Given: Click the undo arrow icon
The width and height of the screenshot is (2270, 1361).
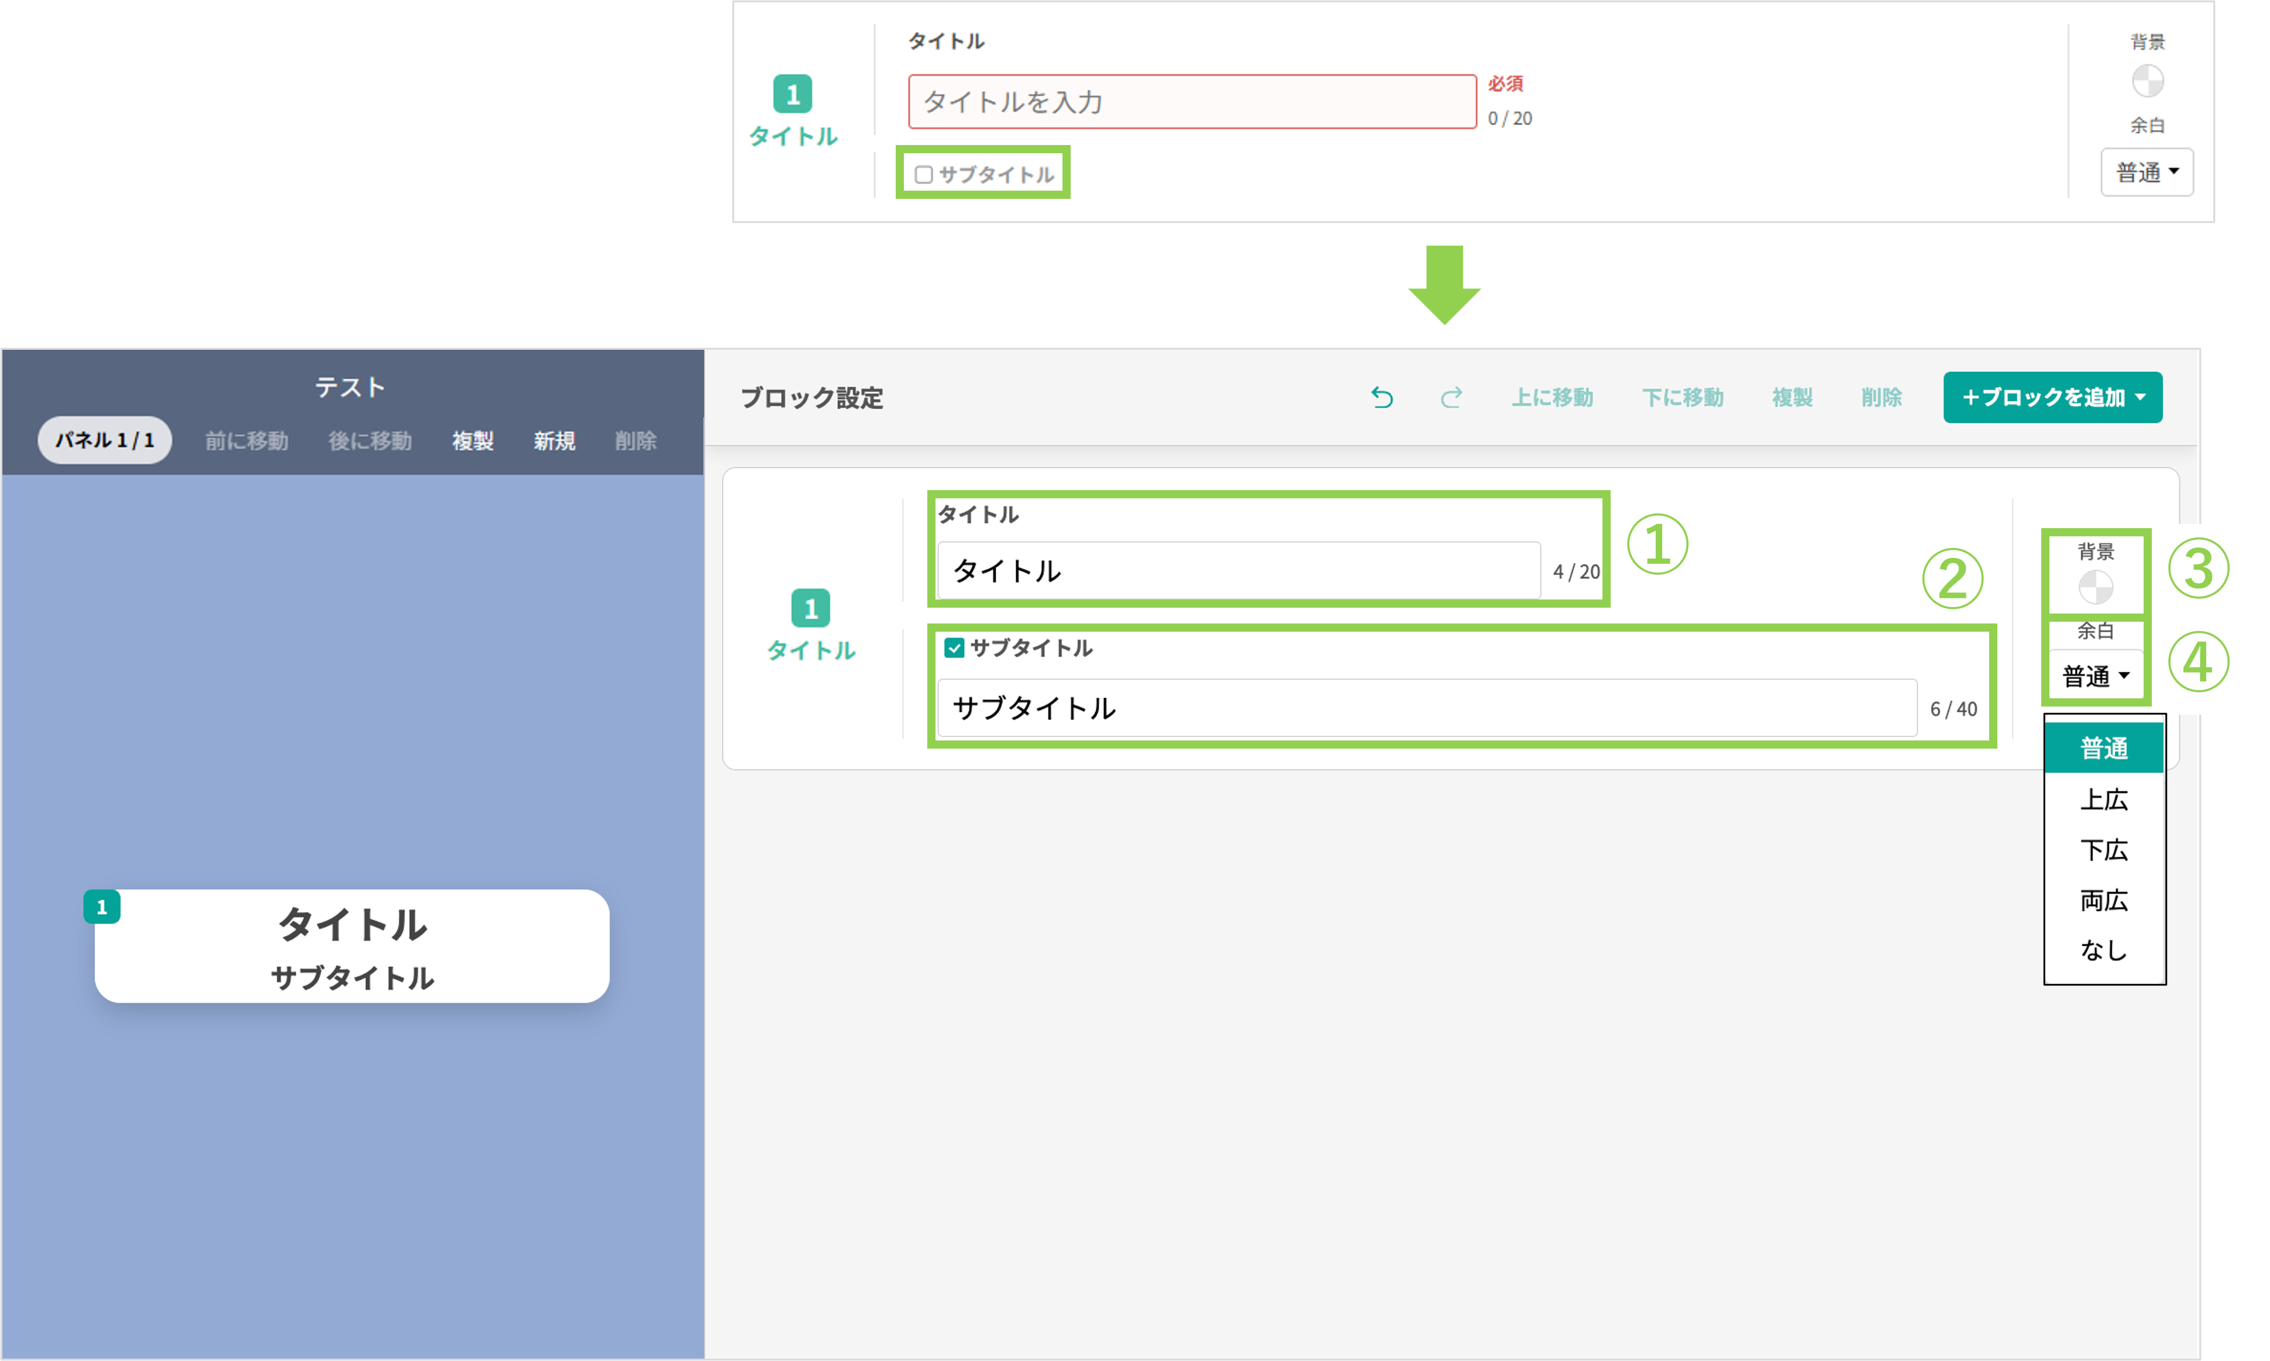Looking at the screenshot, I should pos(1381,397).
